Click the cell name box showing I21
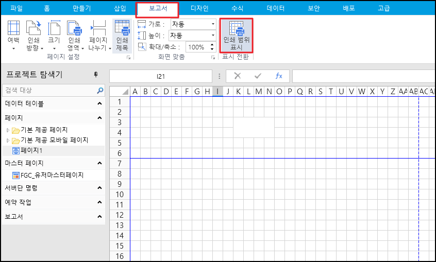Viewport: 436px width, 262px height. [161, 76]
